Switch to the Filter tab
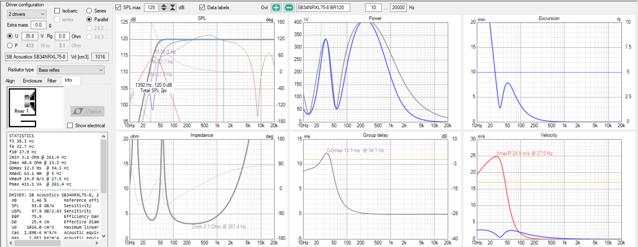The height and width of the screenshot is (247, 638). (52, 81)
